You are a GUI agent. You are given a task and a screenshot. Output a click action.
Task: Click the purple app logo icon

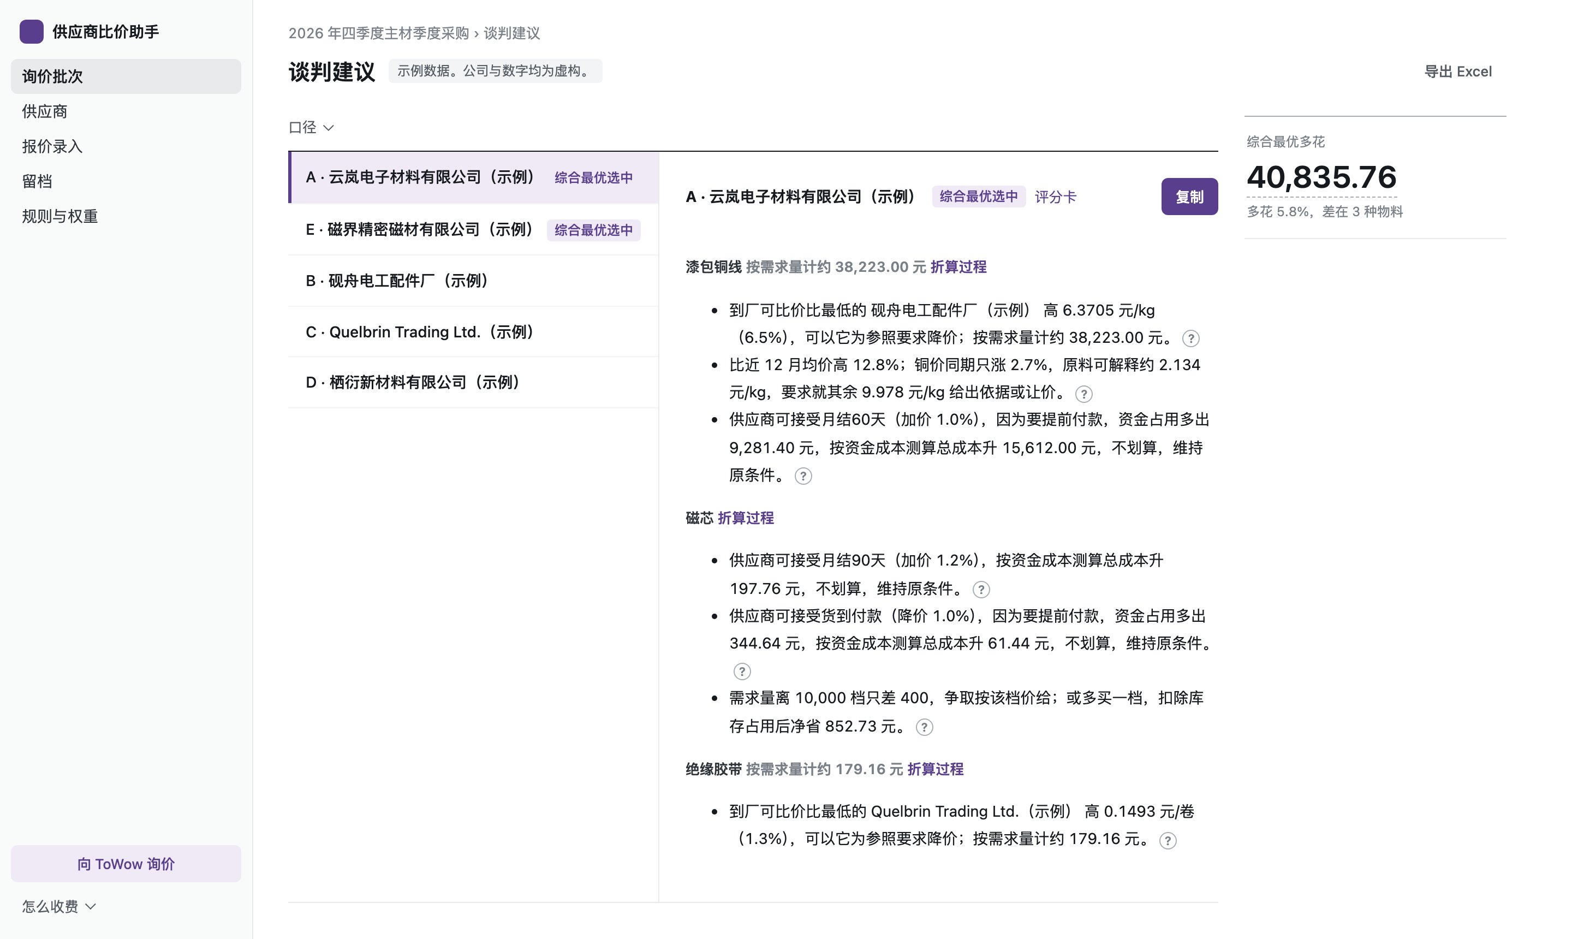click(31, 32)
